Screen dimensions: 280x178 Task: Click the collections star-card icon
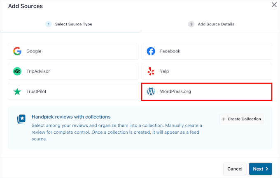tap(21, 119)
